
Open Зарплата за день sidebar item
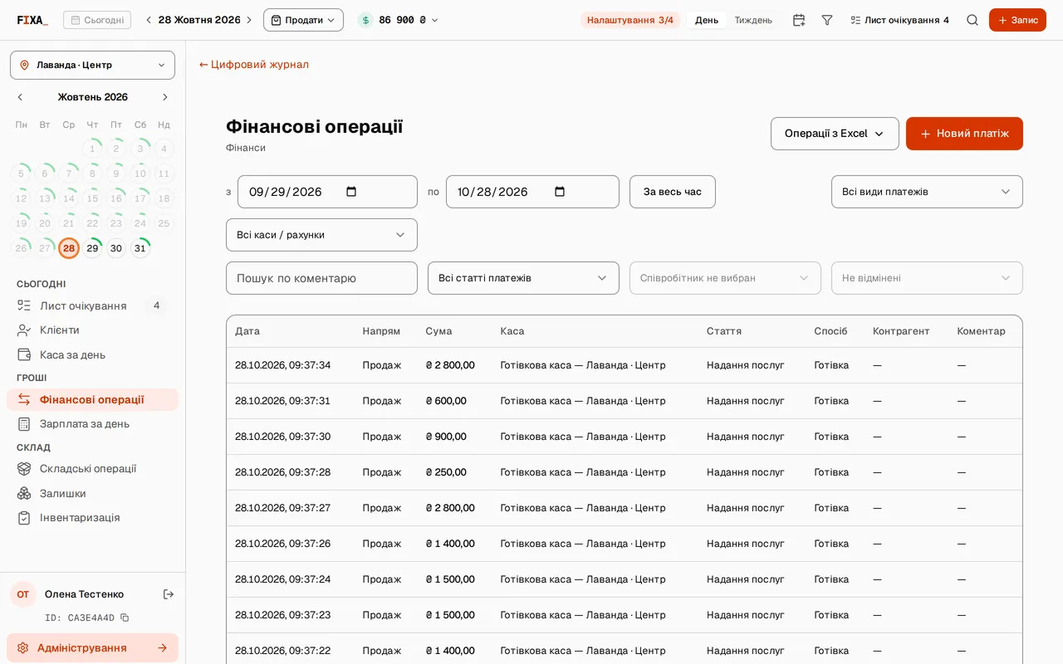(x=92, y=423)
